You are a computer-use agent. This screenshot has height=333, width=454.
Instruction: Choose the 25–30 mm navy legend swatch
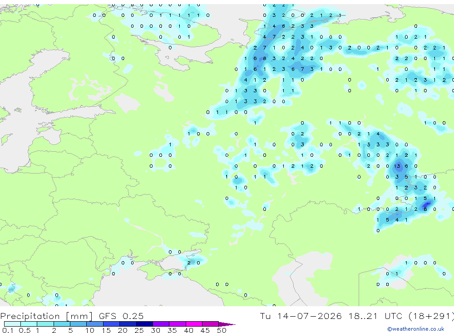(x=144, y=324)
